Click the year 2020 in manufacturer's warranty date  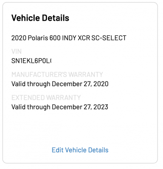101,84
